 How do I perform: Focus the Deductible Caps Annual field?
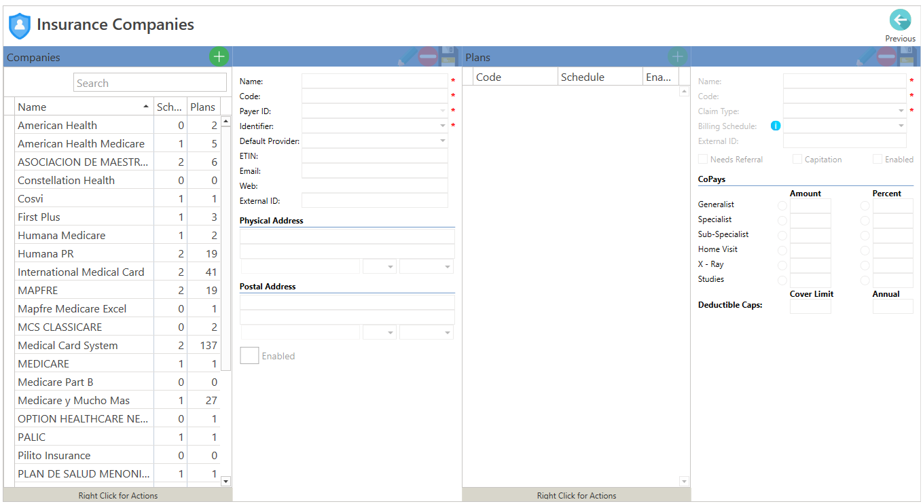893,306
